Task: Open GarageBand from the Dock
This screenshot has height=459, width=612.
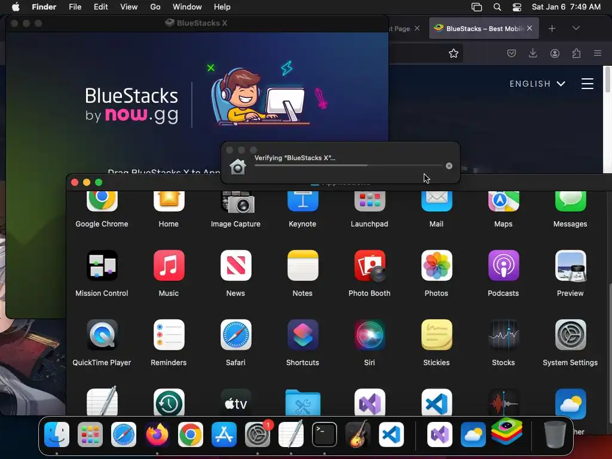Action: tap(358, 434)
